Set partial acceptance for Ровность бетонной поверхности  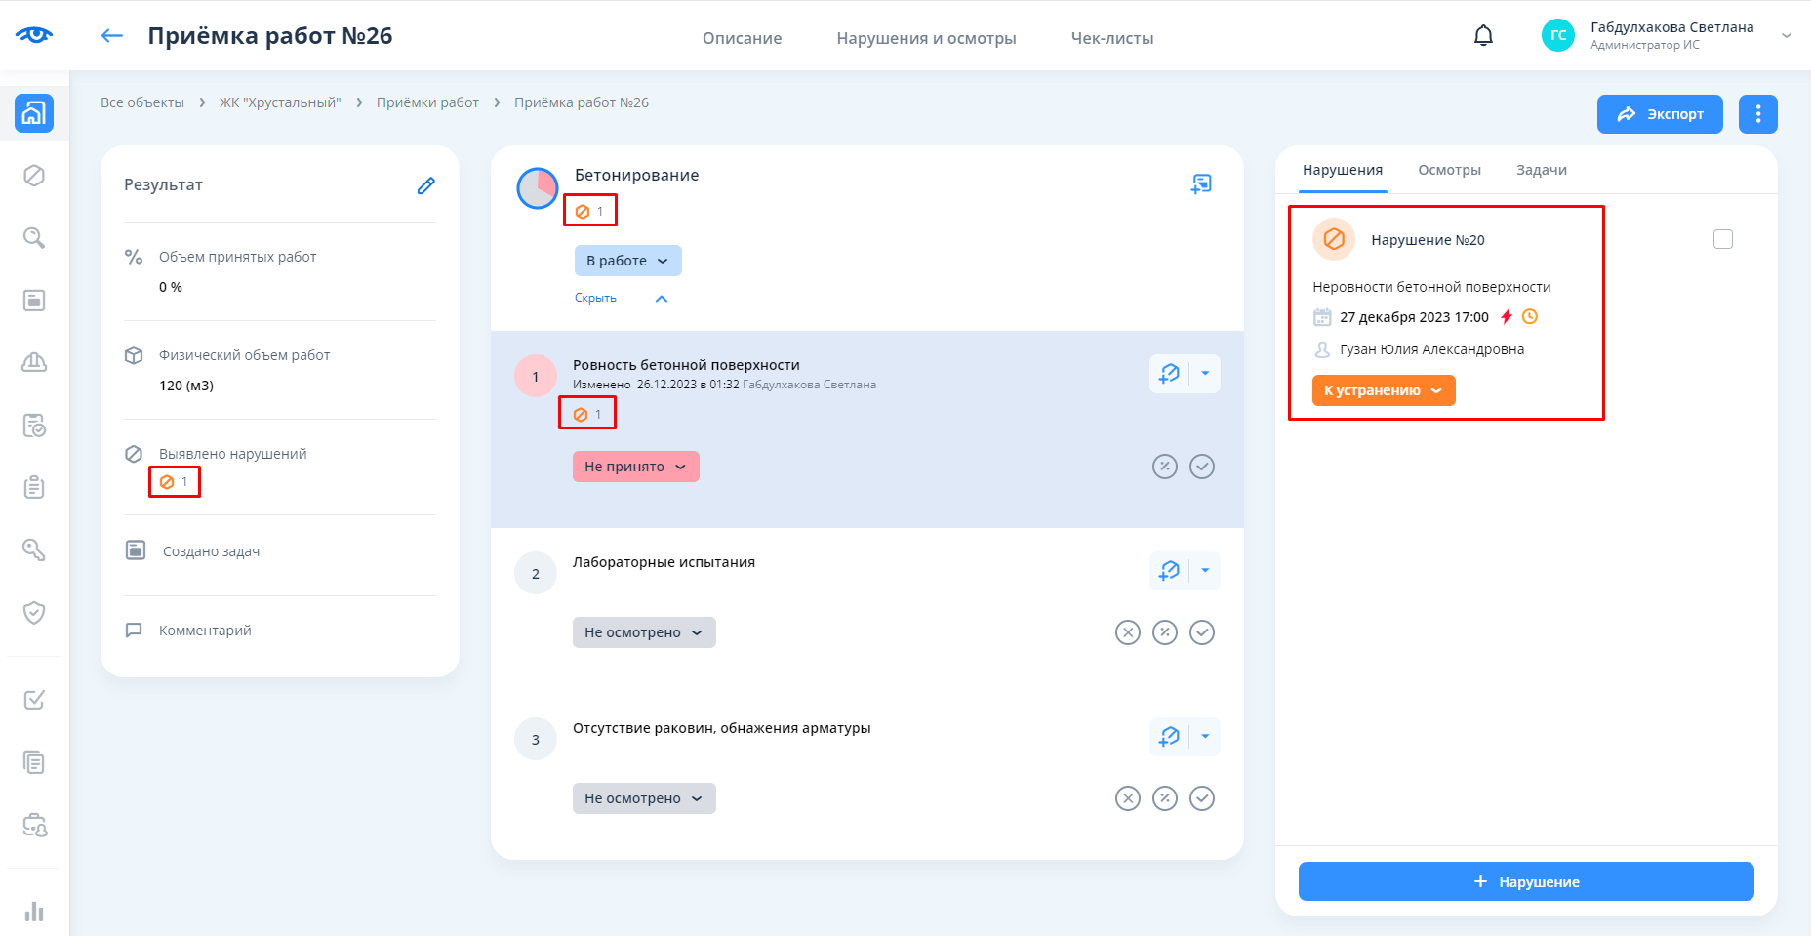pyautogui.click(x=1164, y=467)
